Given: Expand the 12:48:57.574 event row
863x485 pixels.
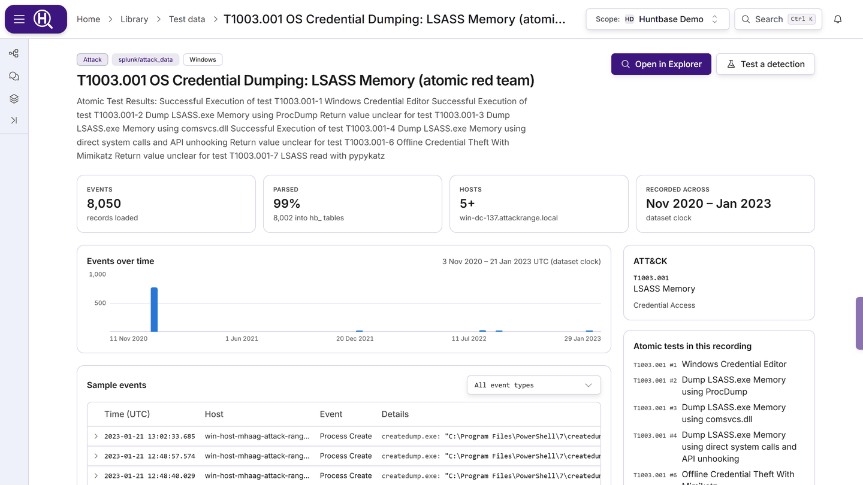Looking at the screenshot, I should [x=96, y=456].
